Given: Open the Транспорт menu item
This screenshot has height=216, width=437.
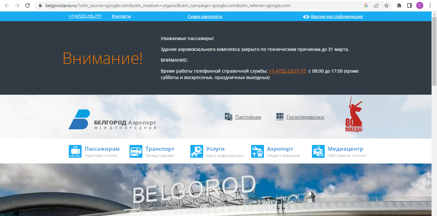Looking at the screenshot, I should pos(160,149).
